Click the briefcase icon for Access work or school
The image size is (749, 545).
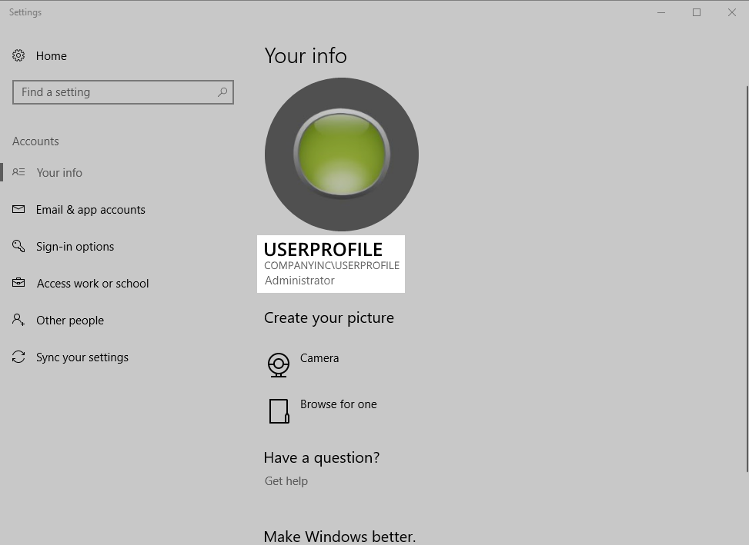pos(18,283)
